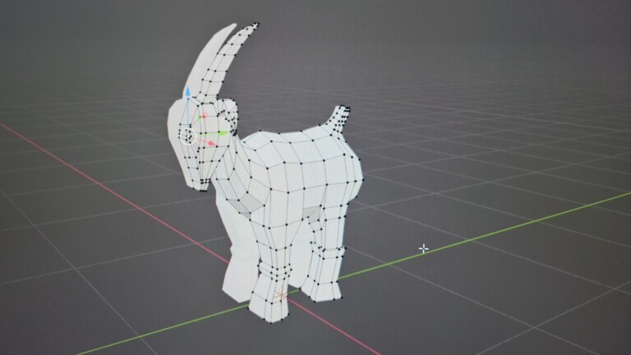The height and width of the screenshot is (355, 631).
Task: Grab the blue Z-axis arrow of move gizmo
Action: 188,92
